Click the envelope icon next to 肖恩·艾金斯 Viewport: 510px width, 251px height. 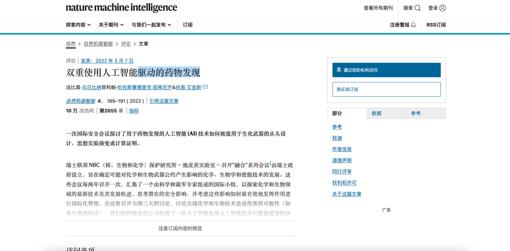pos(205,86)
